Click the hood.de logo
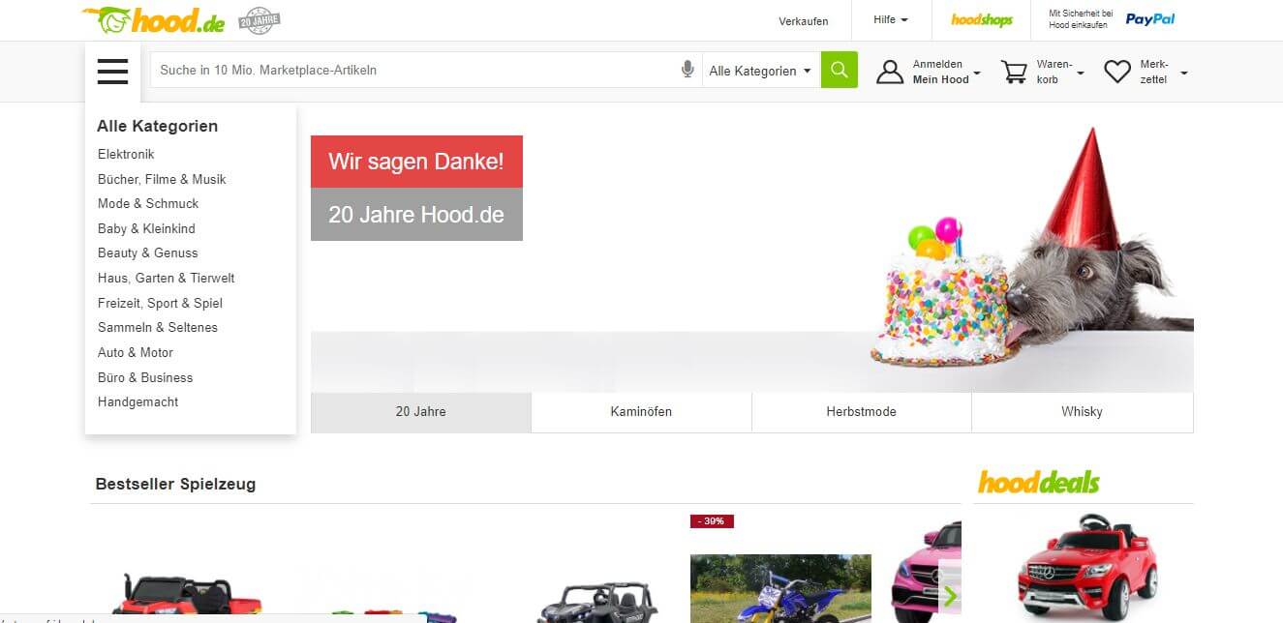 [155, 20]
